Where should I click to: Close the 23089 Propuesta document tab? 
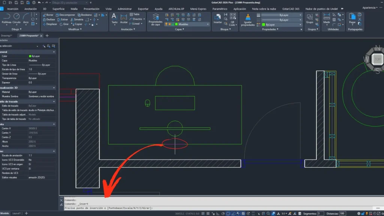(41, 36)
